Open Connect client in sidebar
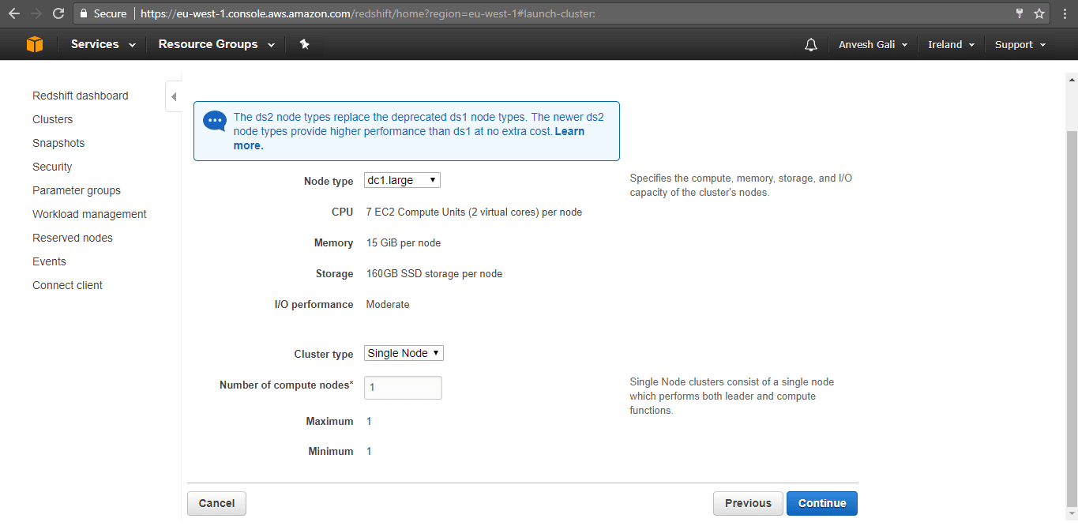This screenshot has width=1078, height=526. [x=67, y=285]
